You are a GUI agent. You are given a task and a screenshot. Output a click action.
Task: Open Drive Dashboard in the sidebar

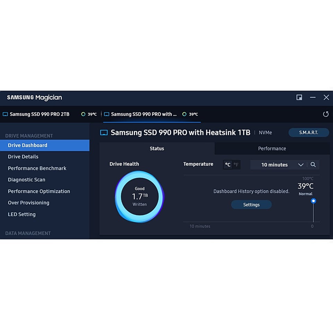tap(45, 145)
